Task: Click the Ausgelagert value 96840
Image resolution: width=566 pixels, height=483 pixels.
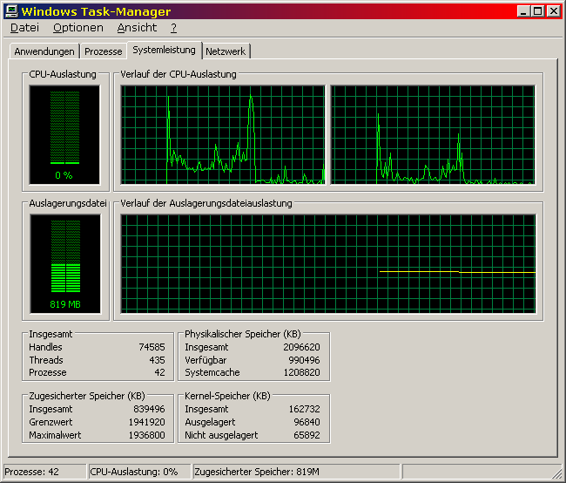Action: click(x=307, y=422)
